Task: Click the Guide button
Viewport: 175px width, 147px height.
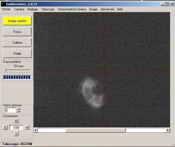Action: coord(17,54)
